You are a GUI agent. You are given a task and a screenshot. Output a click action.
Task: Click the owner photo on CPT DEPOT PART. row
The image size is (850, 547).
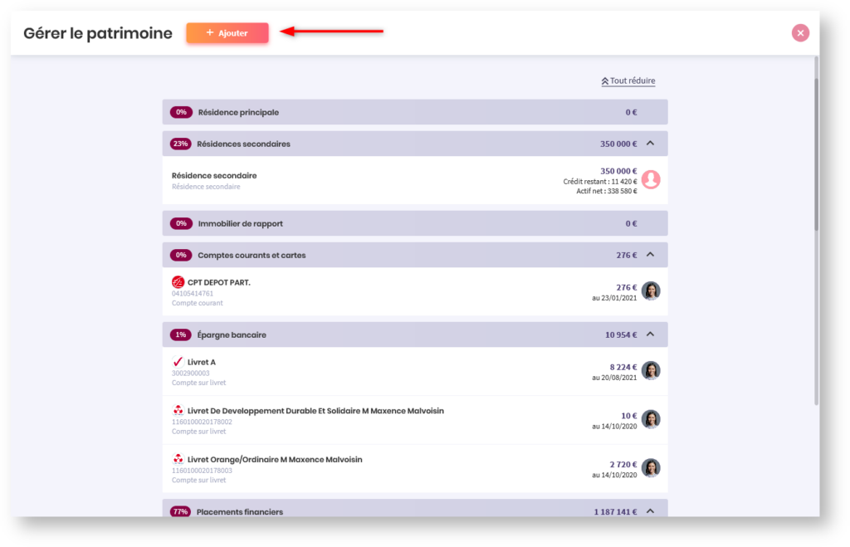point(651,291)
